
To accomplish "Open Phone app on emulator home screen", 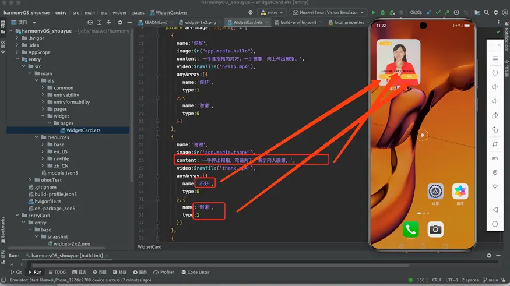I will pyautogui.click(x=410, y=229).
